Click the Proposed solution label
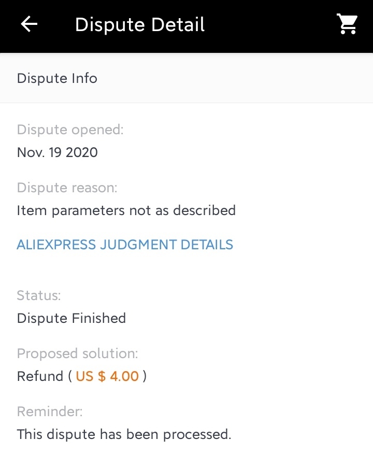The image size is (373, 454). pyautogui.click(x=78, y=353)
